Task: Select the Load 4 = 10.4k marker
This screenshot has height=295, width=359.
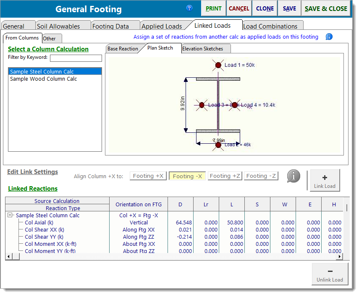Action: click(x=234, y=105)
